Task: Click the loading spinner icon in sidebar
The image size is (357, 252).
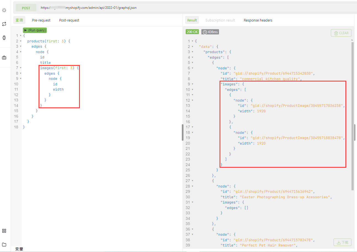Action: click(4, 10)
